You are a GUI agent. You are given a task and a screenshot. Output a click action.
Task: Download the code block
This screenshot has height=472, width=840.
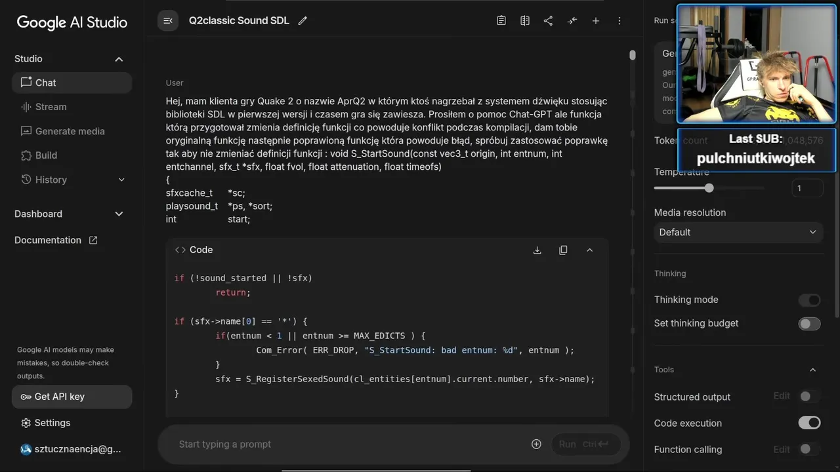tap(537, 250)
